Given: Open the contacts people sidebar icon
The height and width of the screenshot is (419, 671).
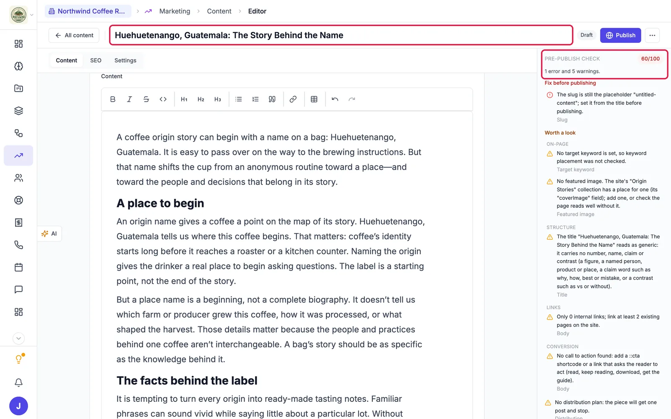Looking at the screenshot, I should (18, 178).
